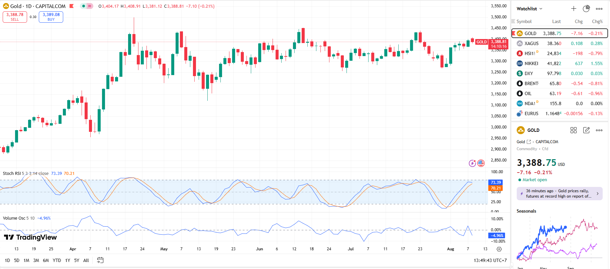Screen dimensions: 610x269
Task: Open the GOLD details three-dot menu
Action: (x=599, y=130)
